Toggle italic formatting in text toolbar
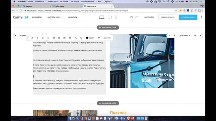This screenshot has width=216, height=121. pos(37,38)
